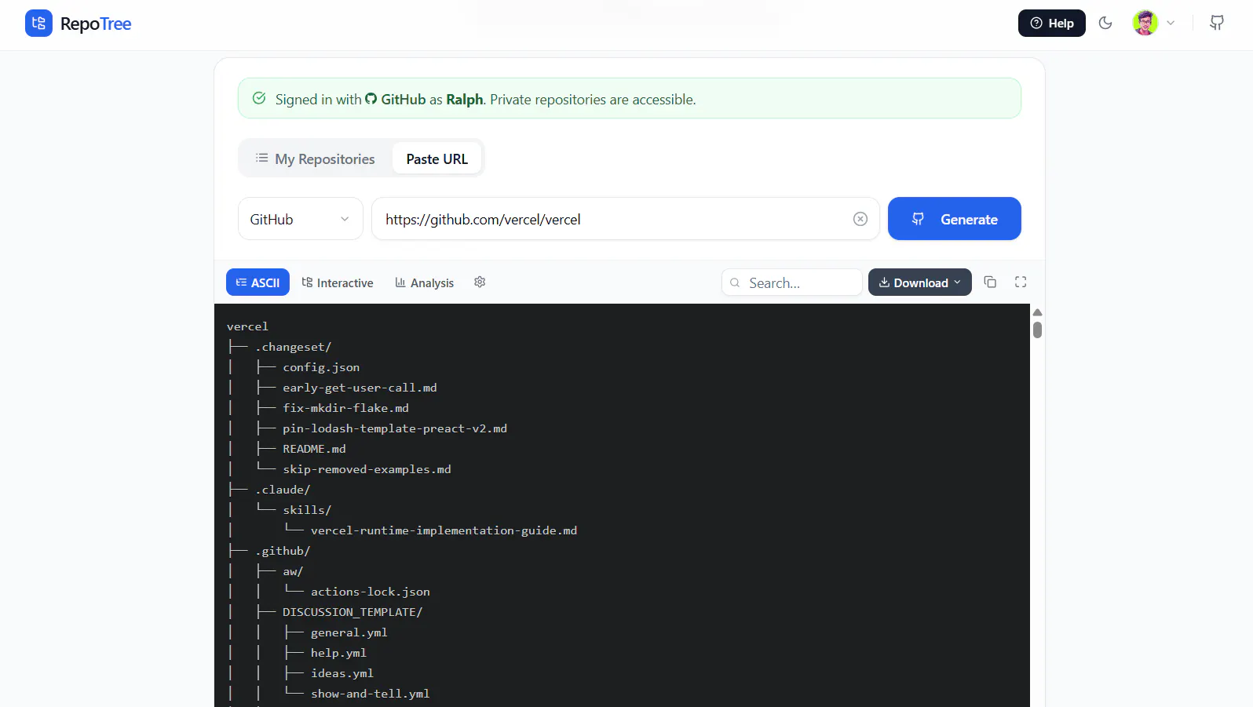The height and width of the screenshot is (707, 1253).
Task: Select the Paste URL tab
Action: pyautogui.click(x=437, y=159)
